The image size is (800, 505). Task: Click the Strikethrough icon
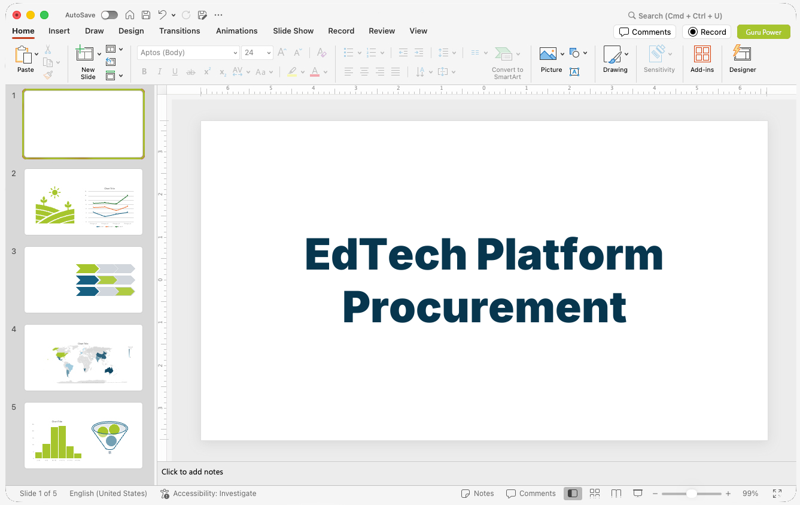coord(191,72)
